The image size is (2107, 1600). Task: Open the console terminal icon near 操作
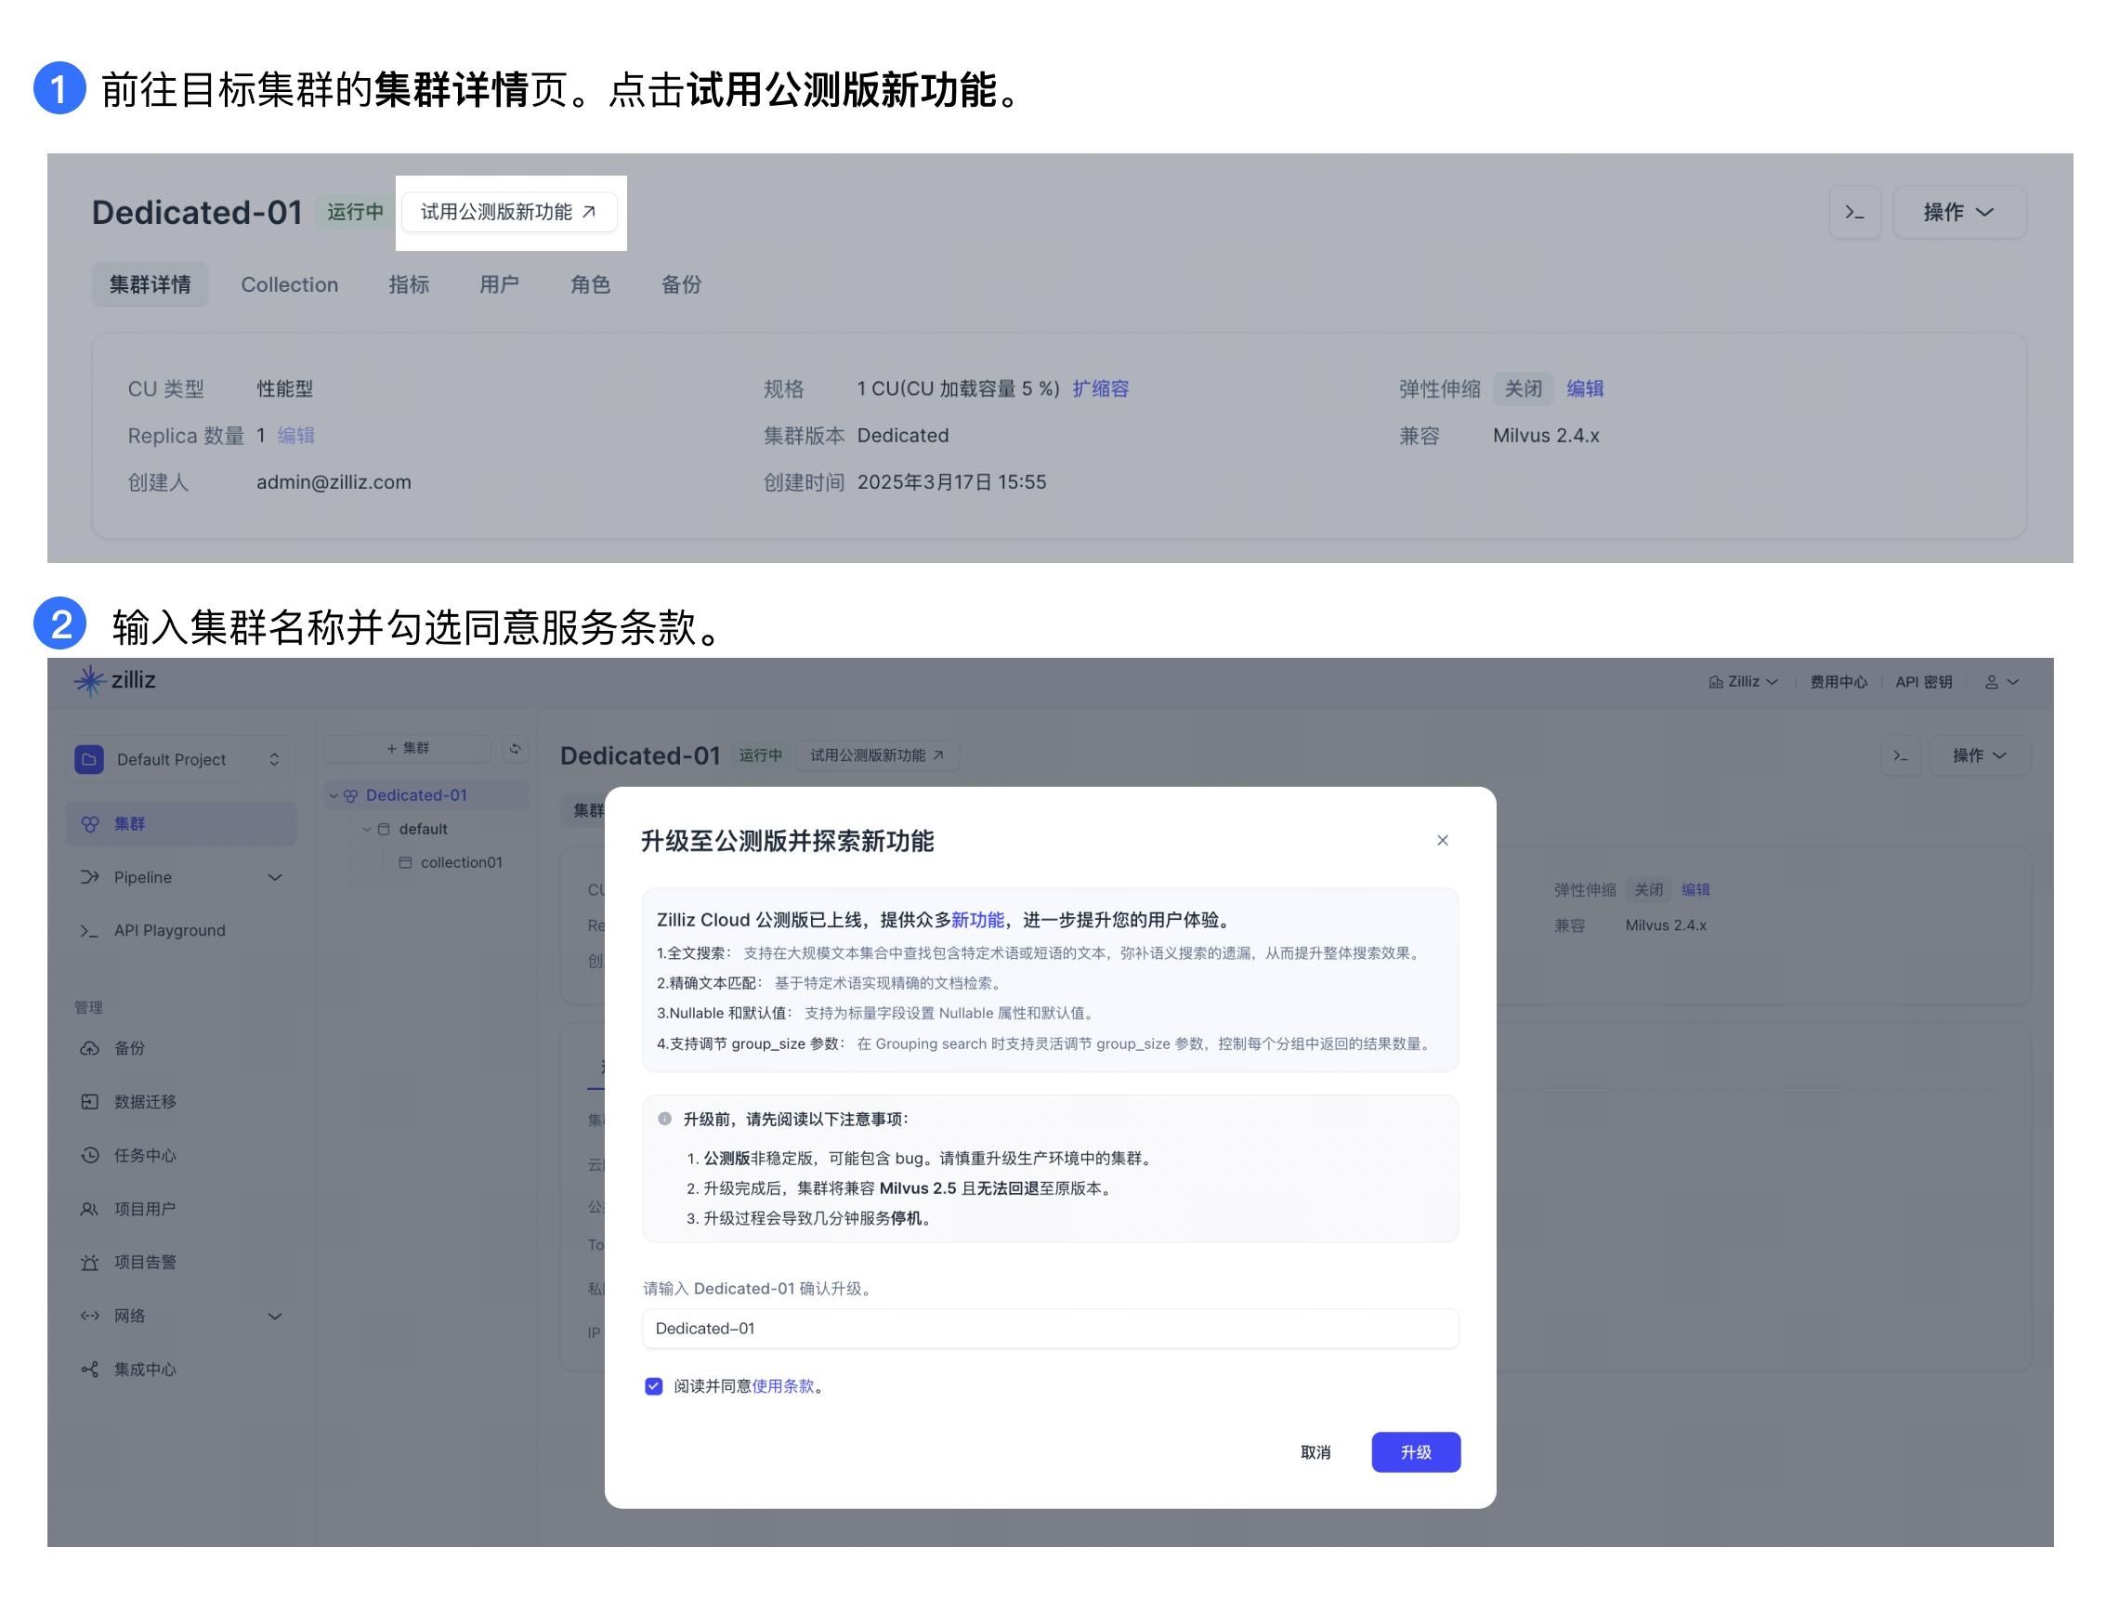click(x=1855, y=212)
